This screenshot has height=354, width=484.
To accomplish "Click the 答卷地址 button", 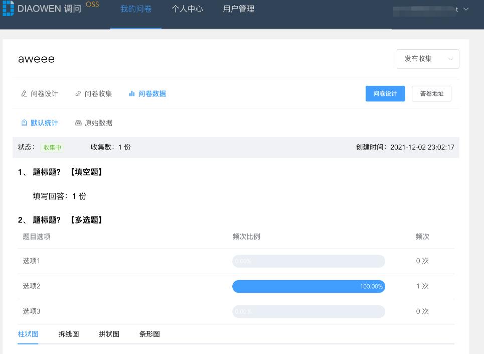I will (x=431, y=93).
